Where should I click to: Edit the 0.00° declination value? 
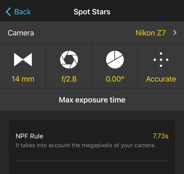pos(115,79)
